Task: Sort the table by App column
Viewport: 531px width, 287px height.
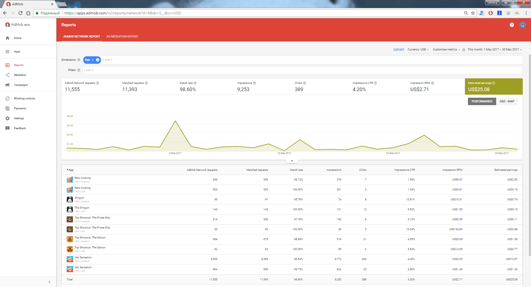Action: pos(70,170)
